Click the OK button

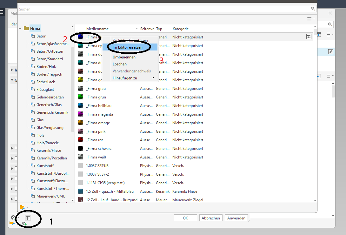[185, 218]
